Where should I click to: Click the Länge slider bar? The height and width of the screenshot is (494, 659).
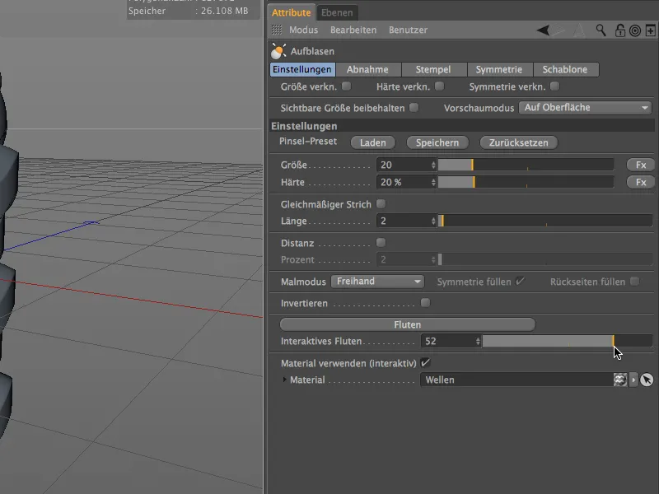545,221
